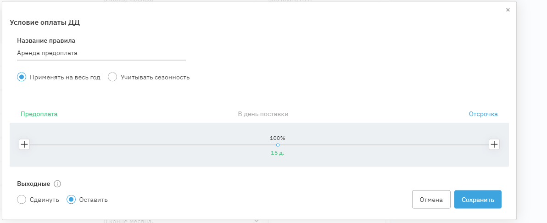Click the blue Отсрочка label
This screenshot has height=223, width=547.
[483, 114]
